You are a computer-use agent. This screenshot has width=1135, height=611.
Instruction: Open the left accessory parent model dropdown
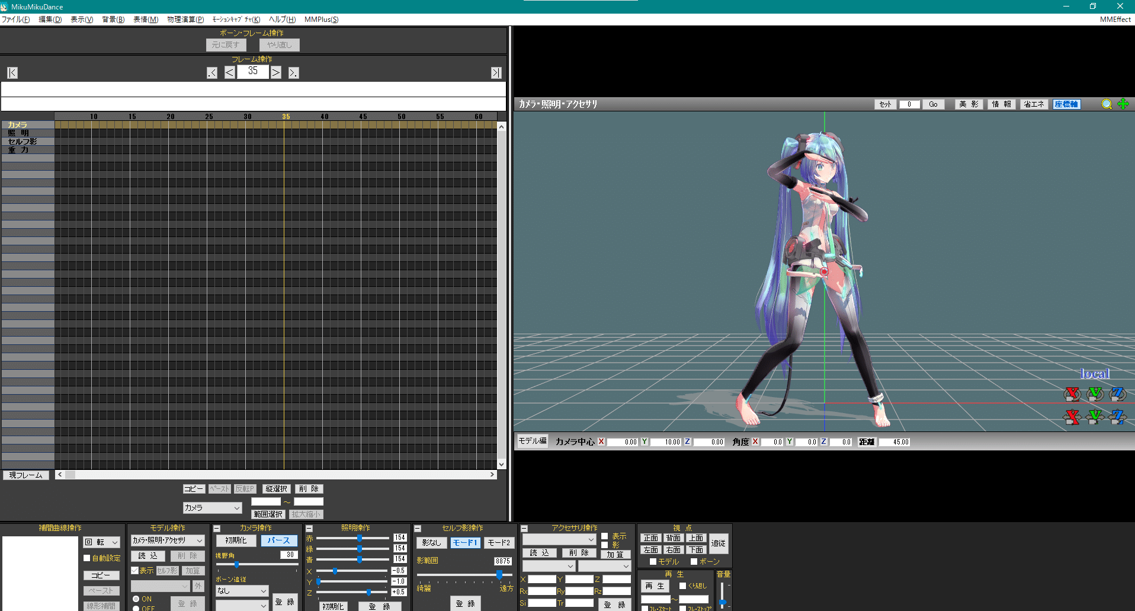pyautogui.click(x=549, y=566)
